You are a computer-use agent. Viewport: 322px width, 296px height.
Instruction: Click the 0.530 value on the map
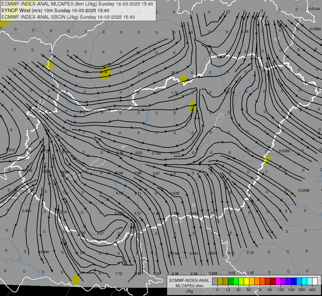175,193
